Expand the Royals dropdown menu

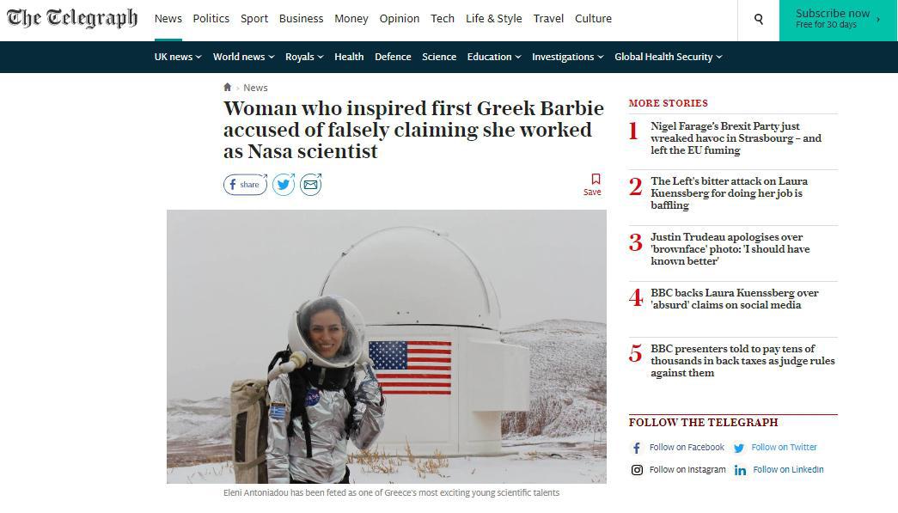(304, 57)
